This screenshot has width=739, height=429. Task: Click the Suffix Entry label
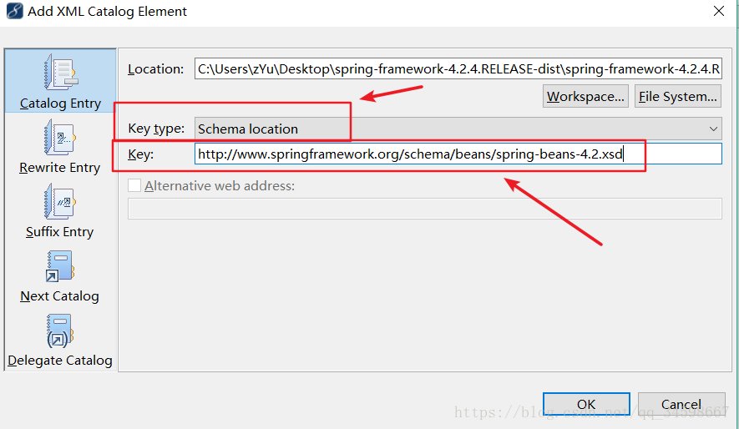click(60, 232)
